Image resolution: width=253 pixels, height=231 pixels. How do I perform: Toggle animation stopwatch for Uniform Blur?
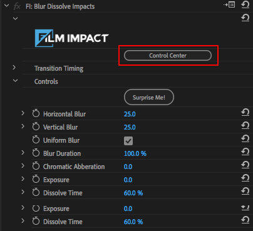[36, 140]
